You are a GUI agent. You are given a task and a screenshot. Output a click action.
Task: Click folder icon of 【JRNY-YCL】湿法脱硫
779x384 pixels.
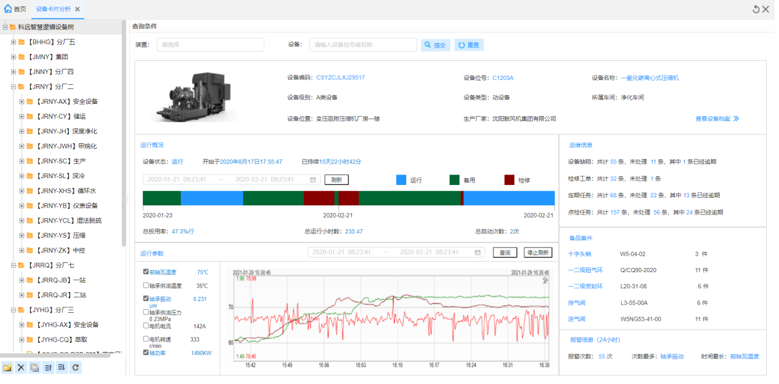tap(30, 221)
